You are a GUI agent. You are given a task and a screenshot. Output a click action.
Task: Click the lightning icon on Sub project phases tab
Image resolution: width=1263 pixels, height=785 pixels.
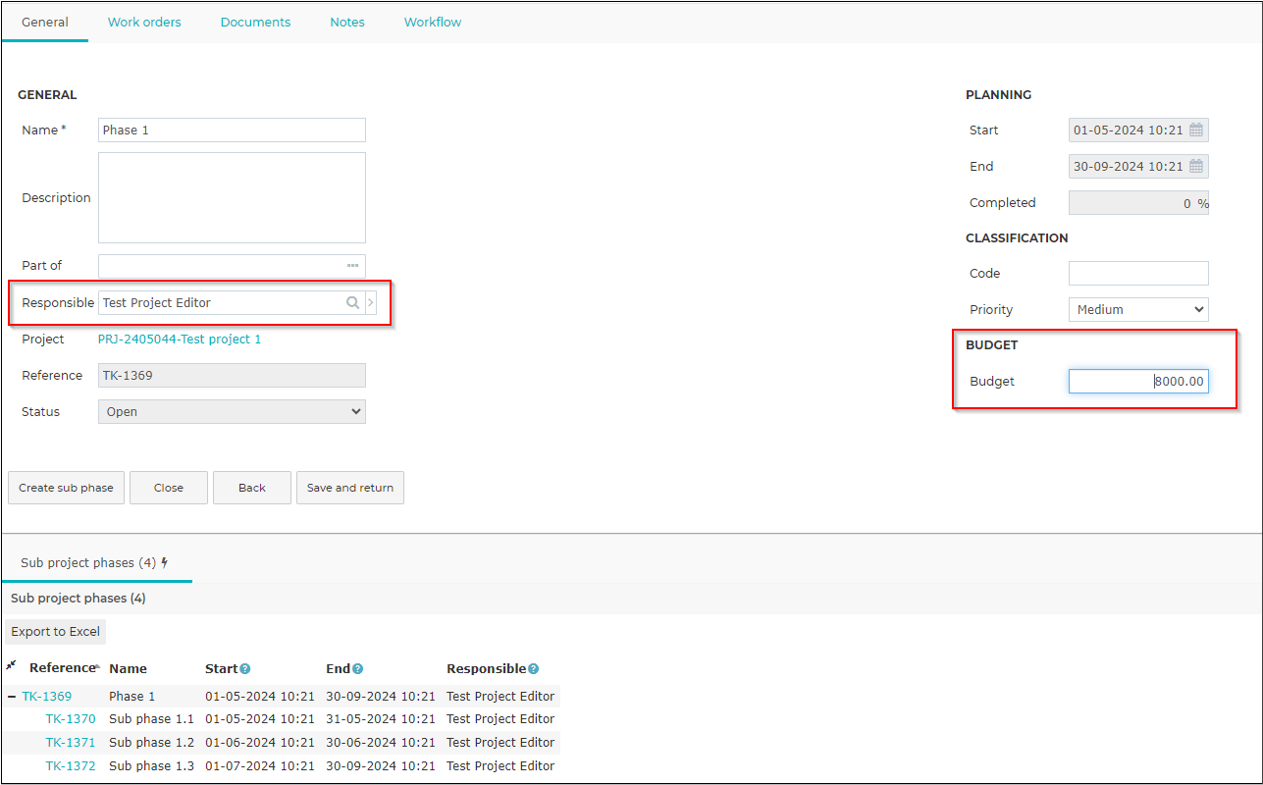pyautogui.click(x=165, y=562)
